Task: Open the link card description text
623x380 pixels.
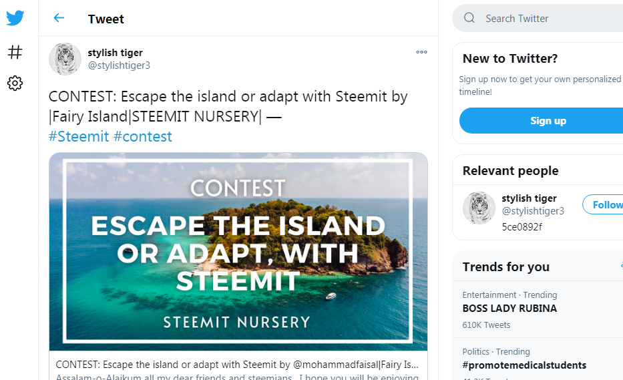Action: (238, 366)
